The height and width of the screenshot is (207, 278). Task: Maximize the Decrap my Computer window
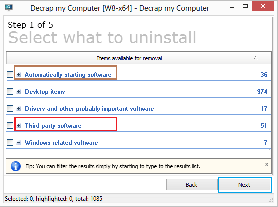click(x=245, y=6)
